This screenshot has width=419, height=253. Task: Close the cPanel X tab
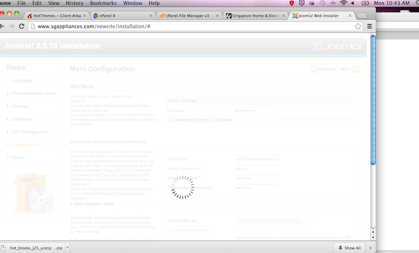(151, 16)
